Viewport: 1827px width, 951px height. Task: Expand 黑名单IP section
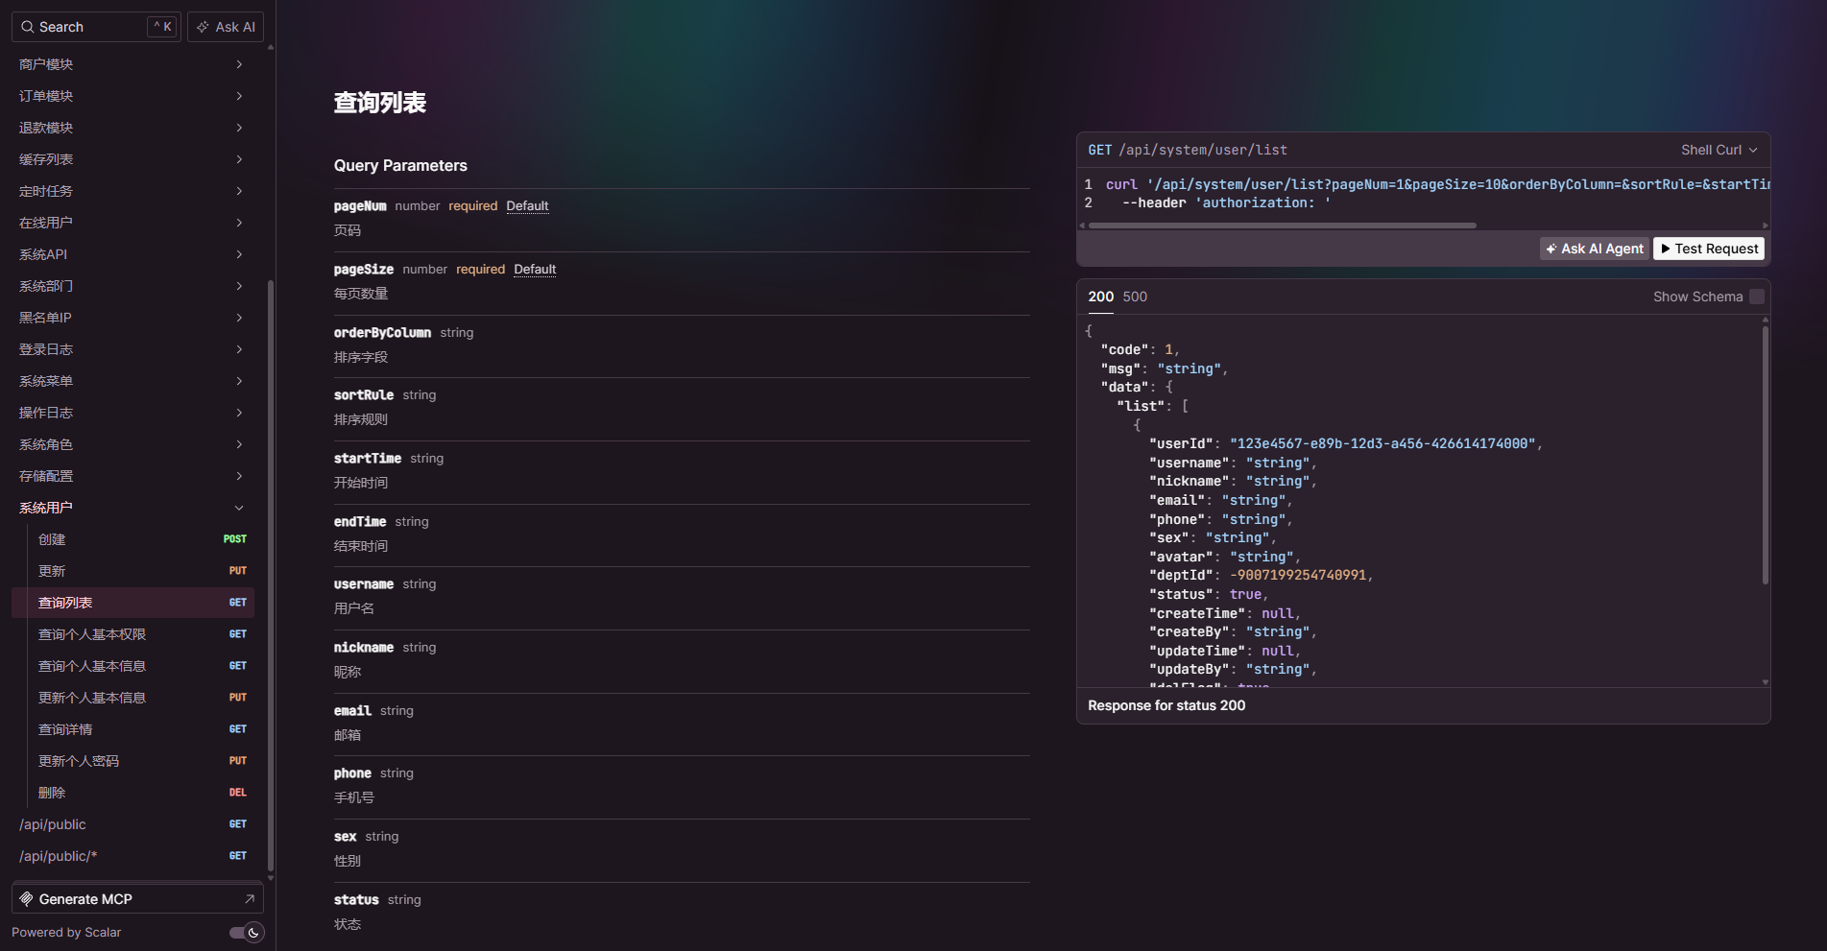[x=132, y=318]
